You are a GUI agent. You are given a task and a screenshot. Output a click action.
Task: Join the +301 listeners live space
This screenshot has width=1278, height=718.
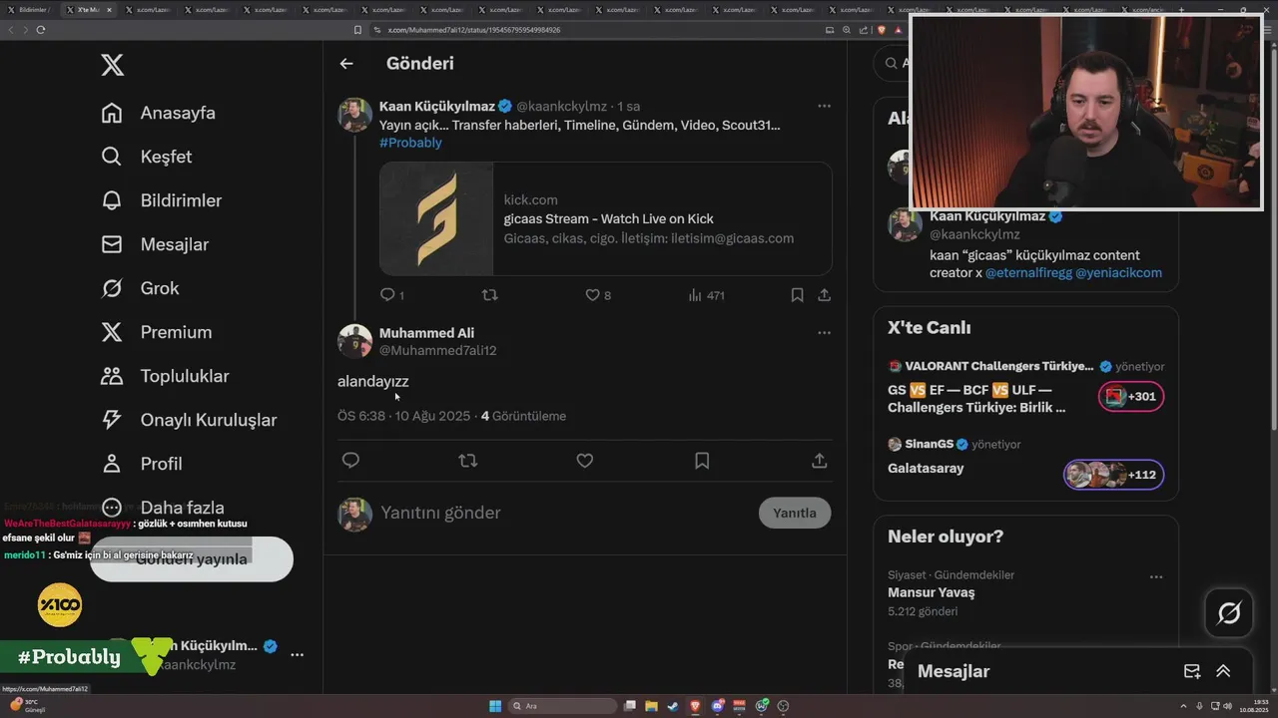pos(1131,397)
